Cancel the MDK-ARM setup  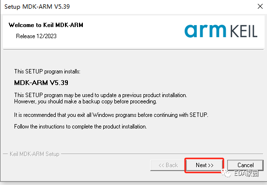pyautogui.click(x=245, y=165)
